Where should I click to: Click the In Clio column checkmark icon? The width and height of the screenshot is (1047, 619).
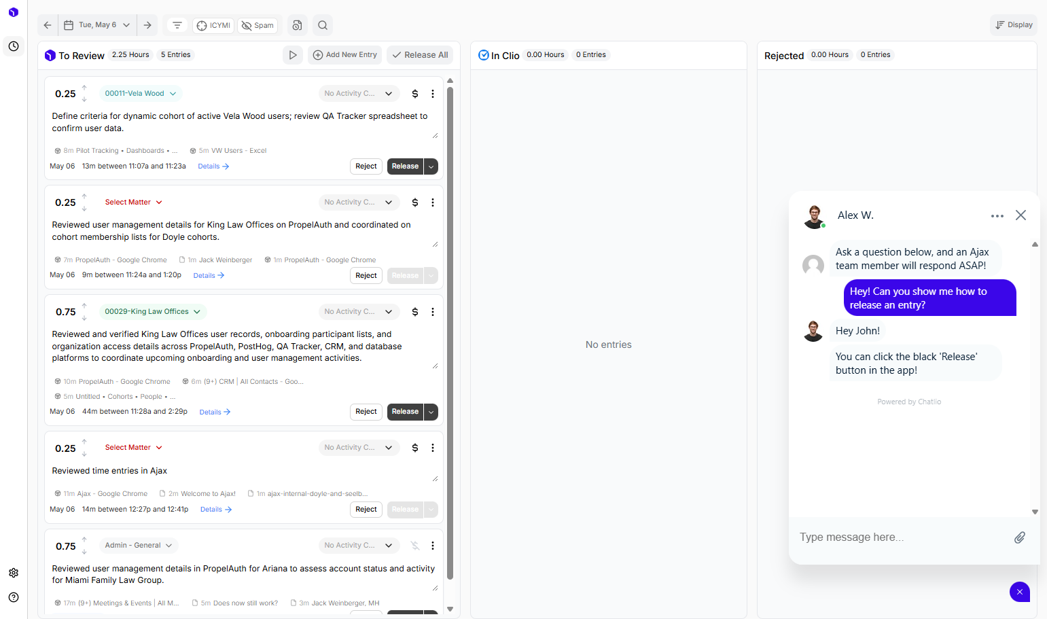484,55
